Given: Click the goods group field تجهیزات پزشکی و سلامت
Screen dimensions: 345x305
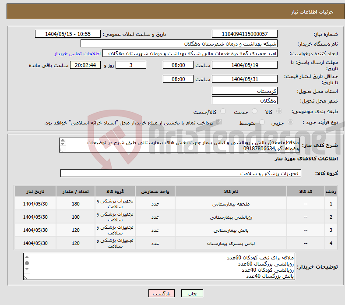Looking at the screenshot, I should tap(181, 173).
